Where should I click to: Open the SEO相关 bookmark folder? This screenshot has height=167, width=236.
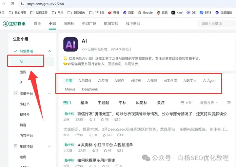click(76, 13)
